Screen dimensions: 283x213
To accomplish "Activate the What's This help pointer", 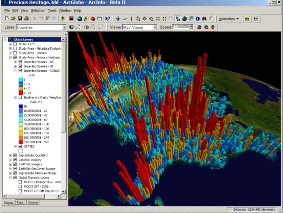I will coord(107,19).
